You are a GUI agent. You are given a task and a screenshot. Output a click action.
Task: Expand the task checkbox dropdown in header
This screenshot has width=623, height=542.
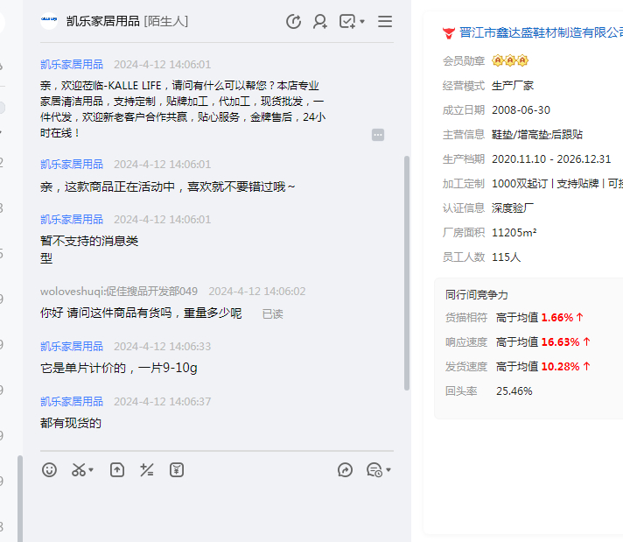[362, 22]
